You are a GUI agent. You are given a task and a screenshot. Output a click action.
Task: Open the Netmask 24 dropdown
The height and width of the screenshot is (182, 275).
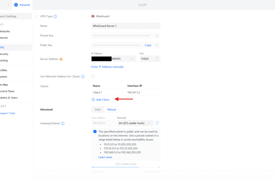135,123
